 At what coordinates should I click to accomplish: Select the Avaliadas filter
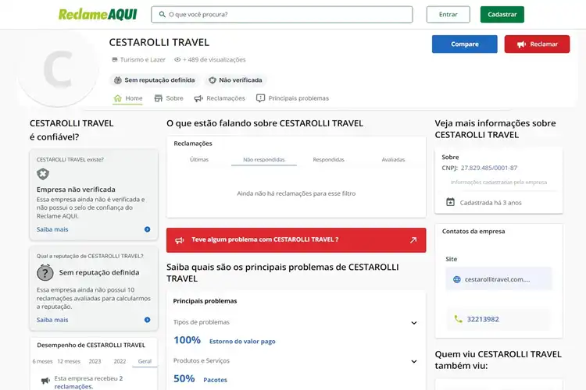coord(393,160)
